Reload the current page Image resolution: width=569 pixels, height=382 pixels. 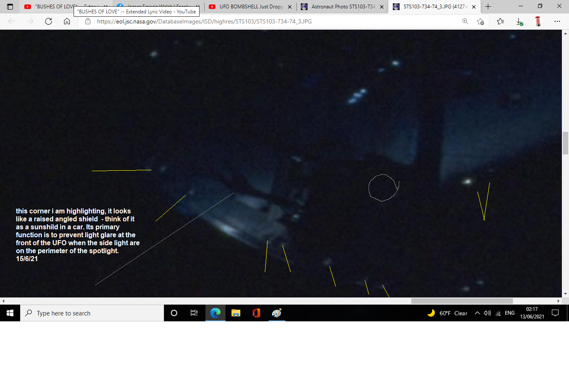click(x=49, y=21)
